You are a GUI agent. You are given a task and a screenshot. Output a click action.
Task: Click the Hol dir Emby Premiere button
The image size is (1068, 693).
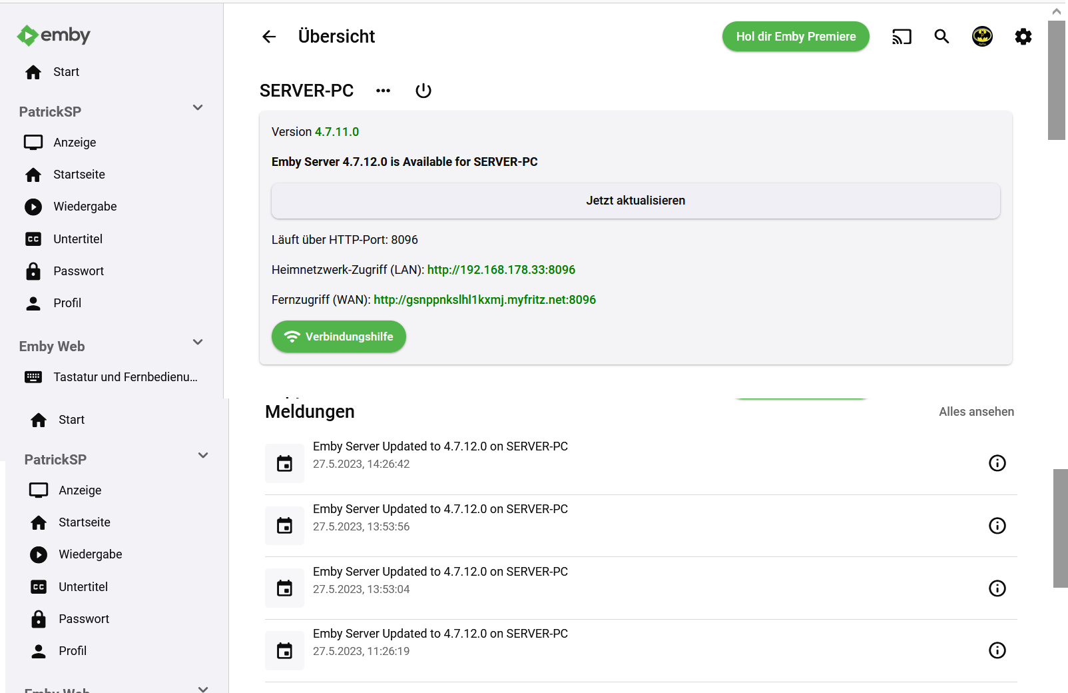(x=796, y=37)
